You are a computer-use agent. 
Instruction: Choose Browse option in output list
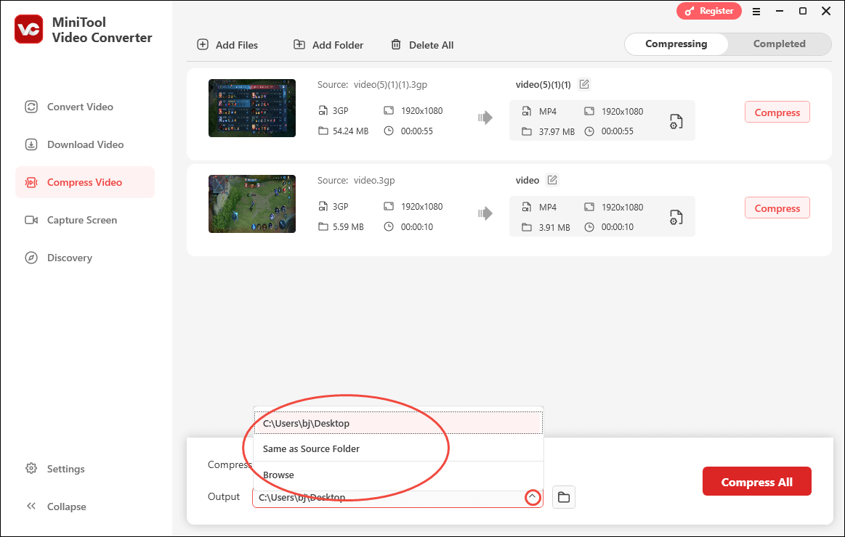[397, 475]
